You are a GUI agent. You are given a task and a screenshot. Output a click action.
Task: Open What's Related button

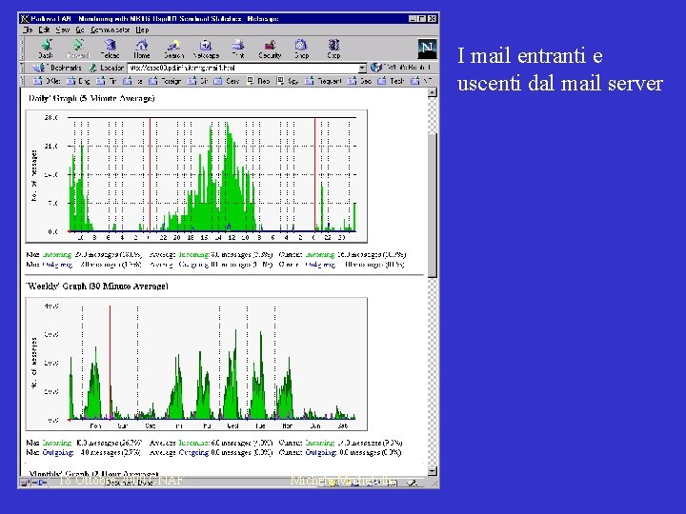tap(402, 68)
